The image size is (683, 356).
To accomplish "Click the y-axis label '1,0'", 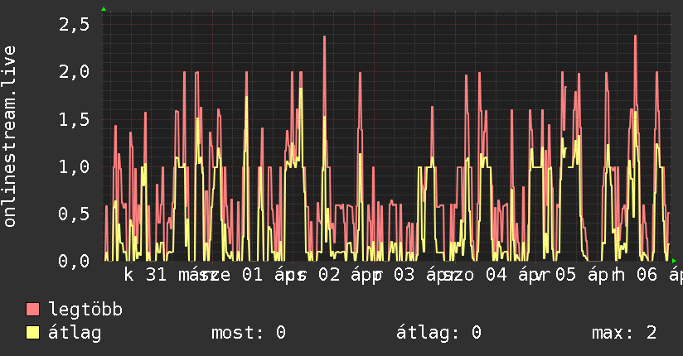I will 75,166.
